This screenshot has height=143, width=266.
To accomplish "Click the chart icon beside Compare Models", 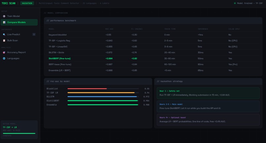I will point(4,22).
